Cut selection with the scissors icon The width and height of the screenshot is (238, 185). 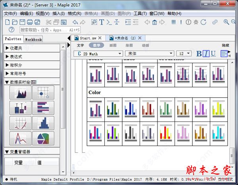tap(48, 22)
